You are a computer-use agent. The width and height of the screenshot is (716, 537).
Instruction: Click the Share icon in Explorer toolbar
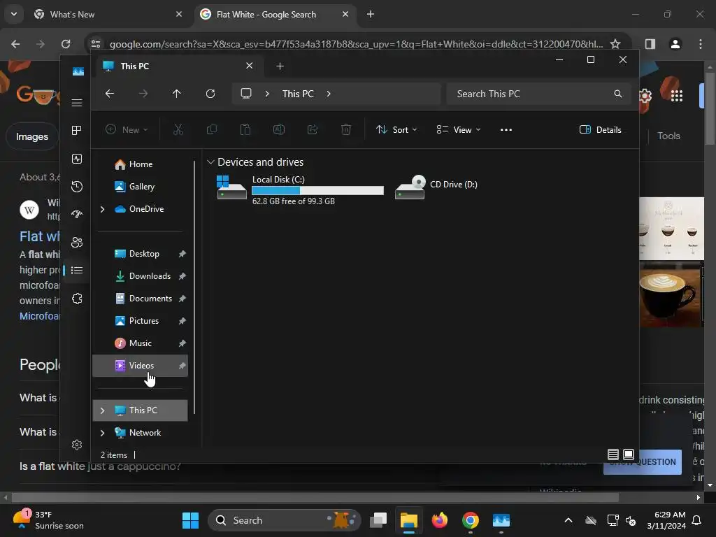pos(313,129)
